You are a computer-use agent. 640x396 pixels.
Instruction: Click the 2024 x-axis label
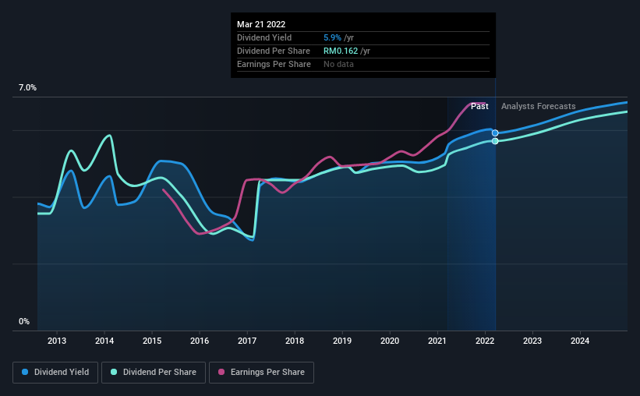pos(580,341)
